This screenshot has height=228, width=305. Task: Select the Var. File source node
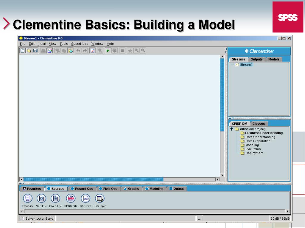(x=41, y=198)
